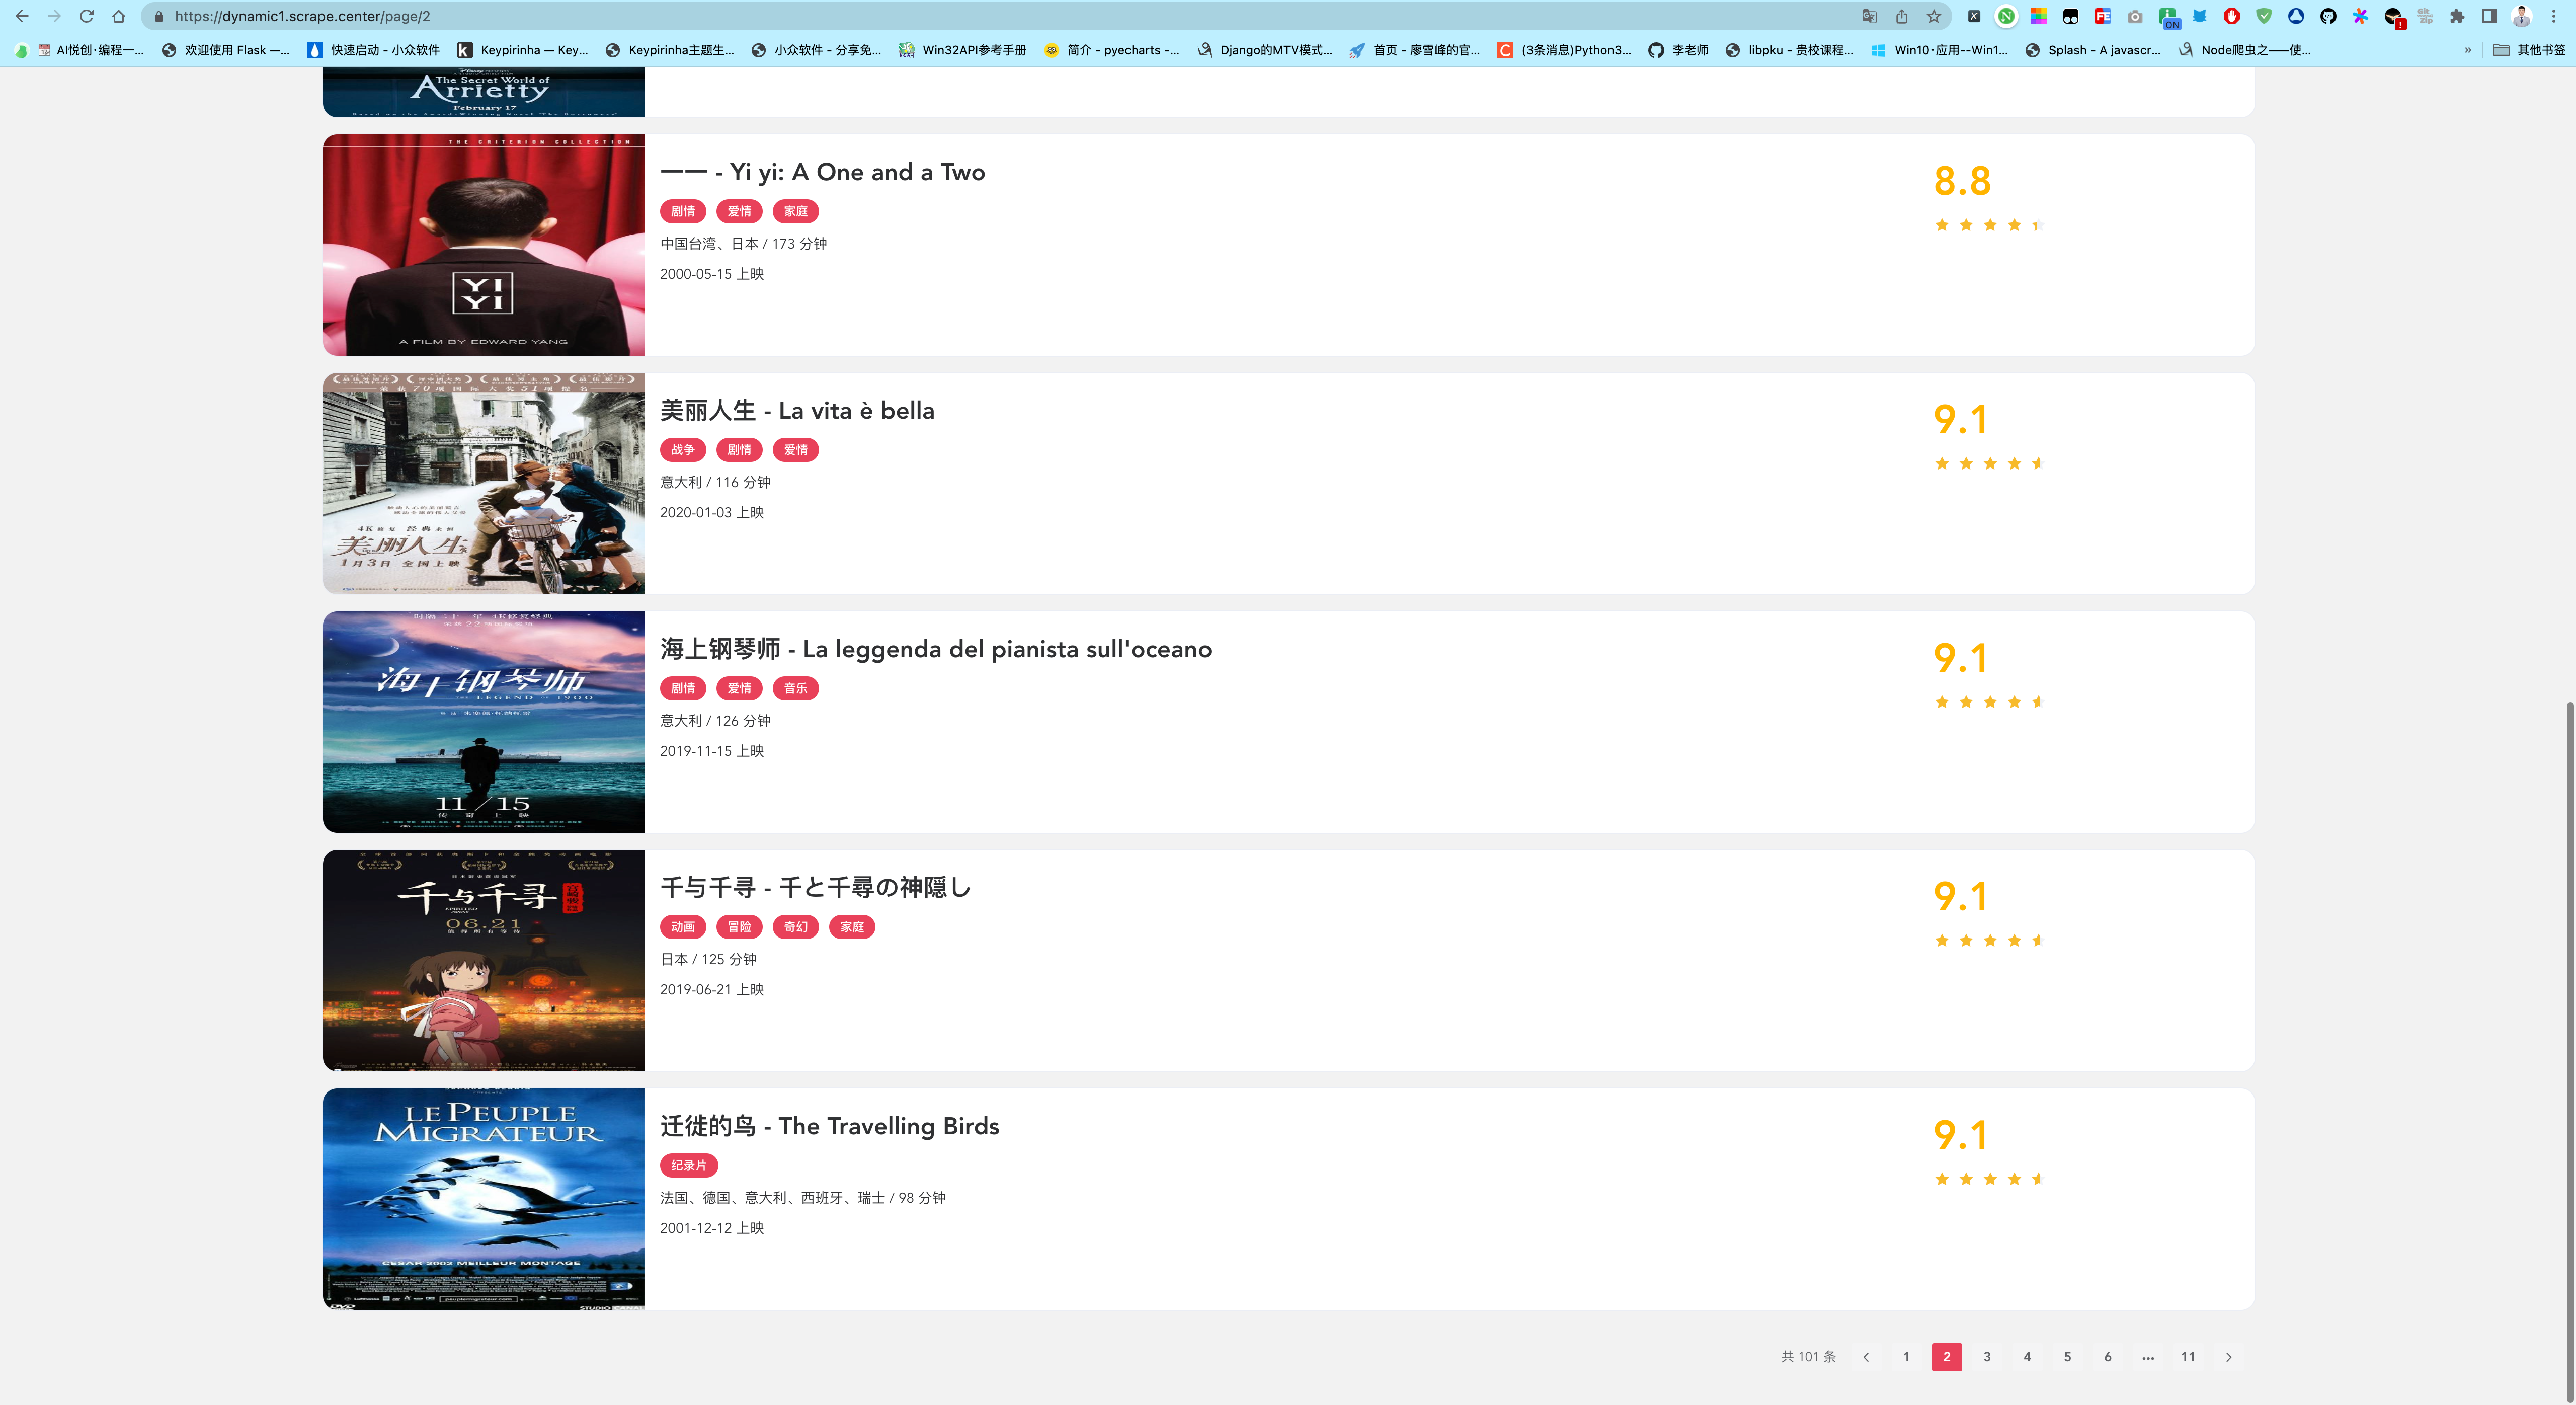Viewport: 2576px width, 1405px height.
Task: Open the Extensions puzzle piece menu
Action: click(2457, 16)
